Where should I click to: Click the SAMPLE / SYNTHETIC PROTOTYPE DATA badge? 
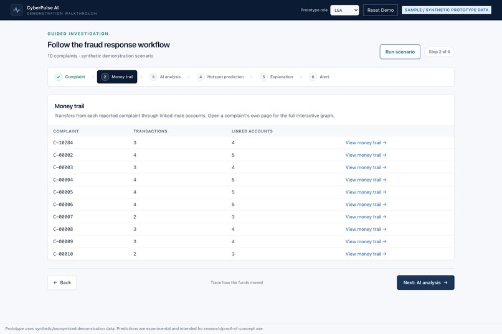[x=447, y=10]
